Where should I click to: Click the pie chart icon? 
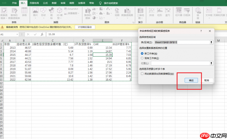(x=94, y=18)
